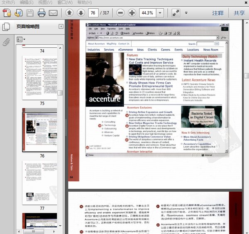The width and height of the screenshot is (249, 234).
Task: Send the file via the email envelope icon
Action: click(53, 13)
